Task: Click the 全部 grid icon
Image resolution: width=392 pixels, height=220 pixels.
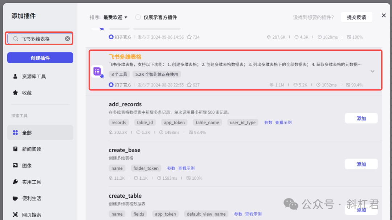Action: pyautogui.click(x=15, y=132)
